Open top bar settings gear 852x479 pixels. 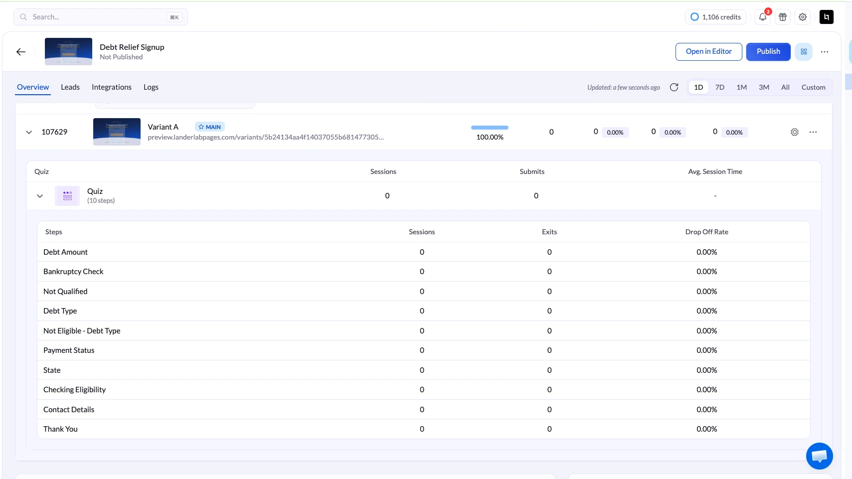point(803,17)
